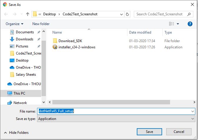Click the Cancel button
Image resolution: width=198 pixels, height=140 pixels.
[179, 132]
